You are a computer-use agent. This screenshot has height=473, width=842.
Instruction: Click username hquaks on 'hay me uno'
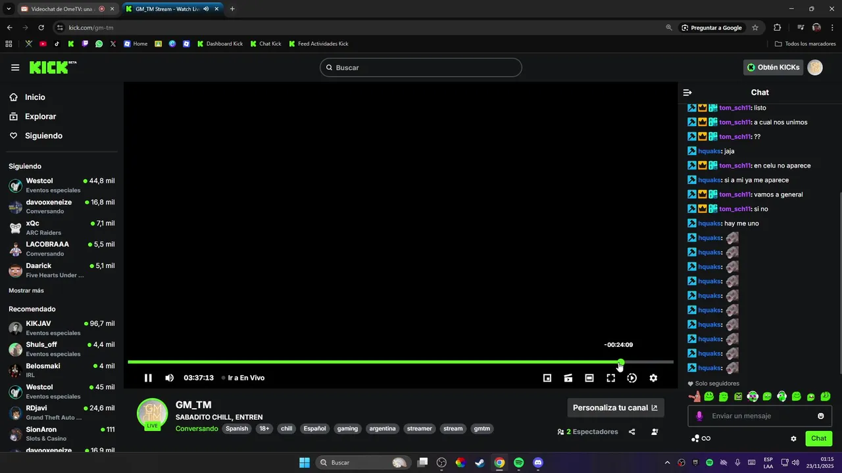point(709,223)
